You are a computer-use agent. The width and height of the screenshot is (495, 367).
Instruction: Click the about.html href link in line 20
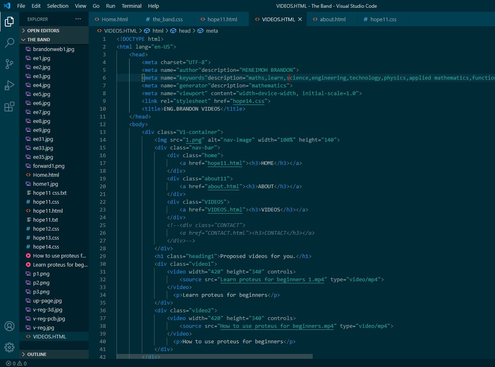223,186
